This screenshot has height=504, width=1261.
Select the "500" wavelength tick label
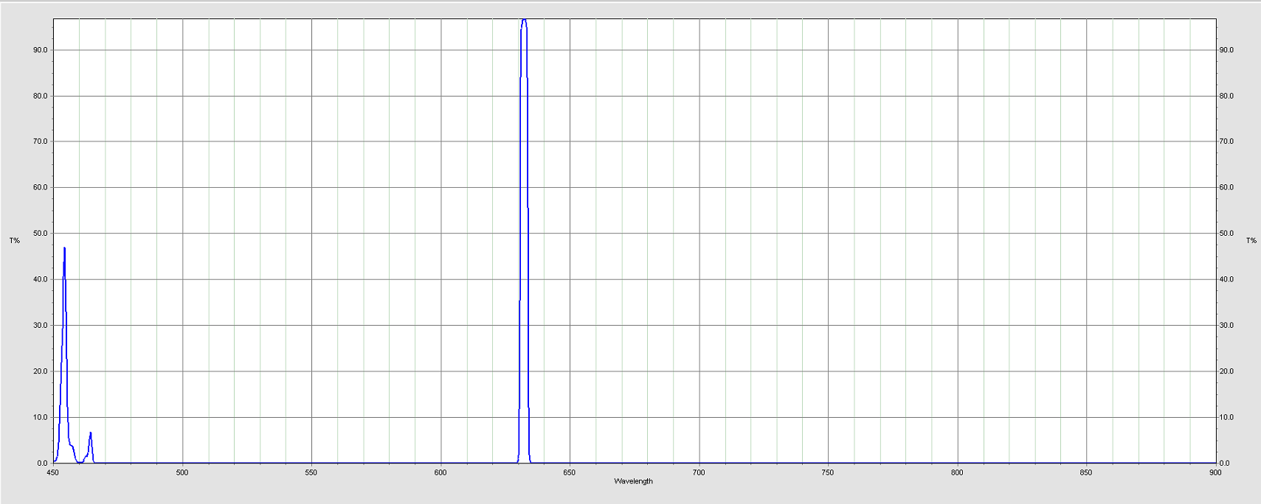182,472
